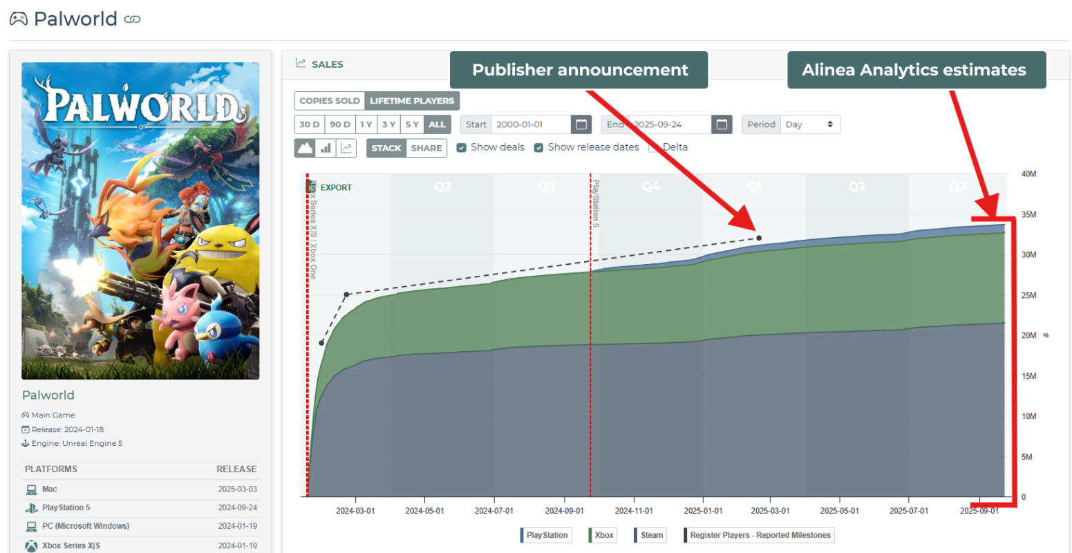This screenshot has width=1072, height=553.
Task: Click the link icon beside Palworld title
Action: pos(132,19)
